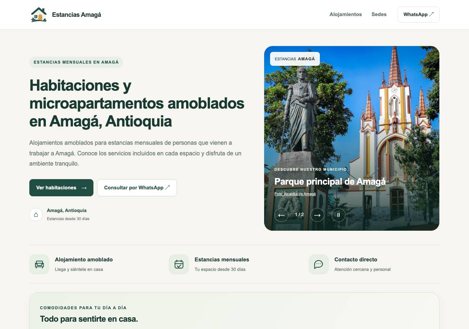Click Tu espacio desde 30 días text
469x329 pixels.
[220, 269]
